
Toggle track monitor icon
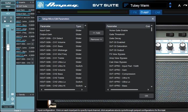click(x=11, y=21)
